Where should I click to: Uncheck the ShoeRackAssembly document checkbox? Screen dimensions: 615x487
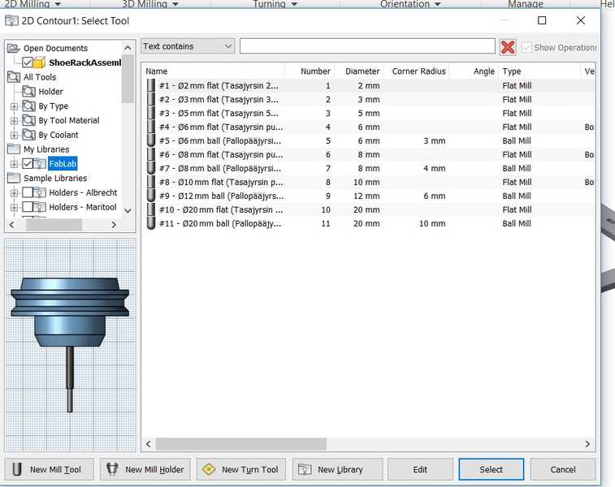[27, 62]
